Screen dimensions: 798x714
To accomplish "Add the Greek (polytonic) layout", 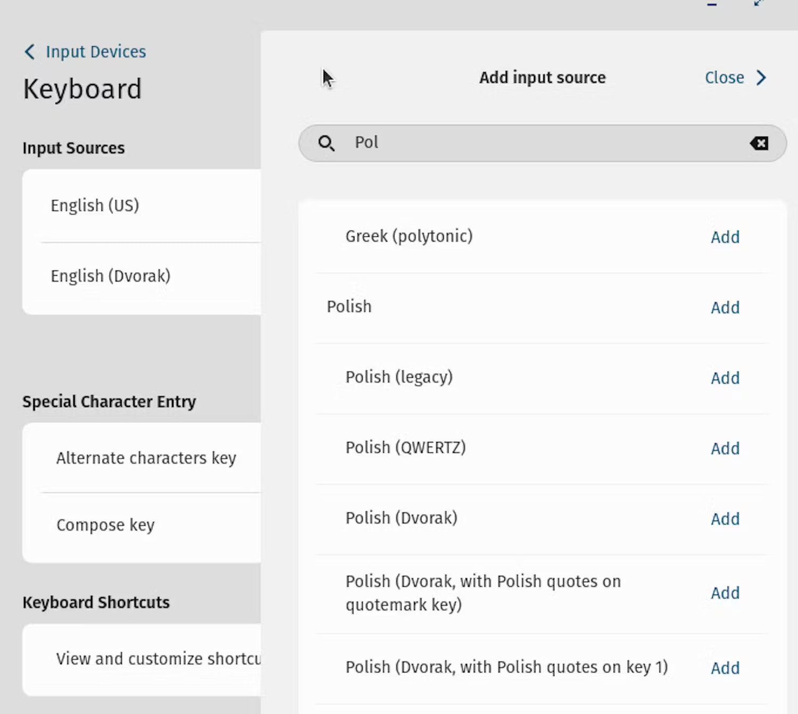I will click(725, 237).
